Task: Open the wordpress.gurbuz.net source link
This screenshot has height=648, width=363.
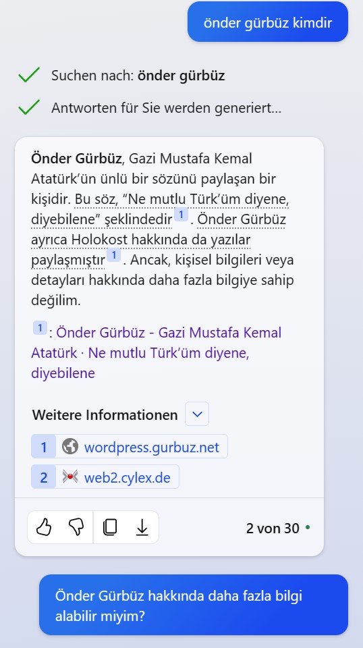Action: [x=152, y=448]
